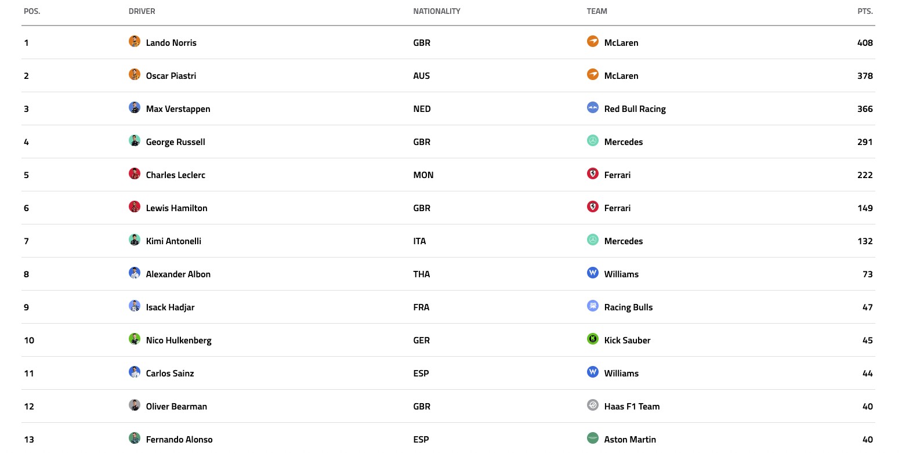The image size is (902, 453).
Task: Click the Aston Martin team logo
Action: click(592, 438)
